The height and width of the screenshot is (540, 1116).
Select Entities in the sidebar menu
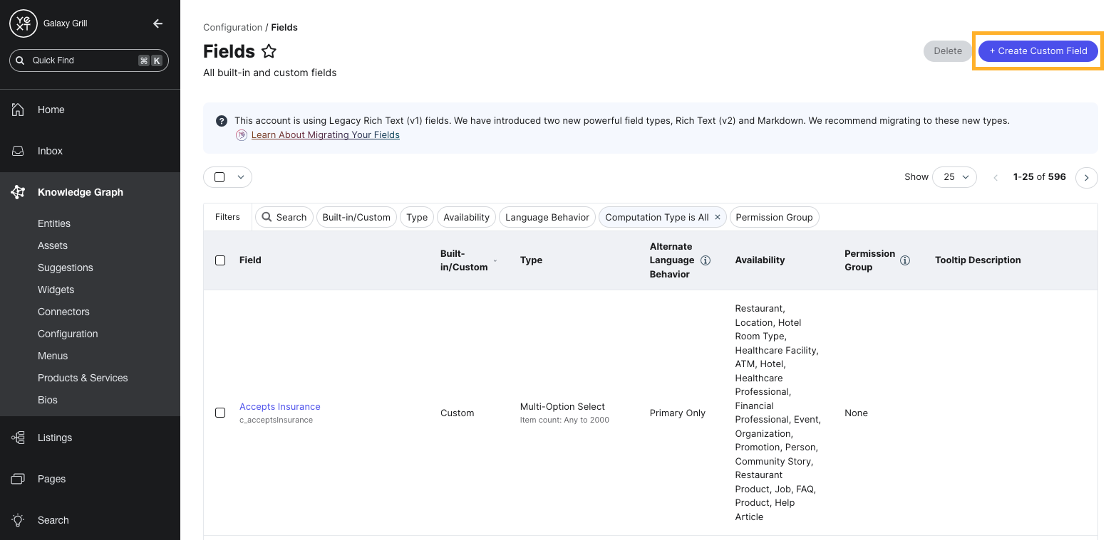point(53,223)
